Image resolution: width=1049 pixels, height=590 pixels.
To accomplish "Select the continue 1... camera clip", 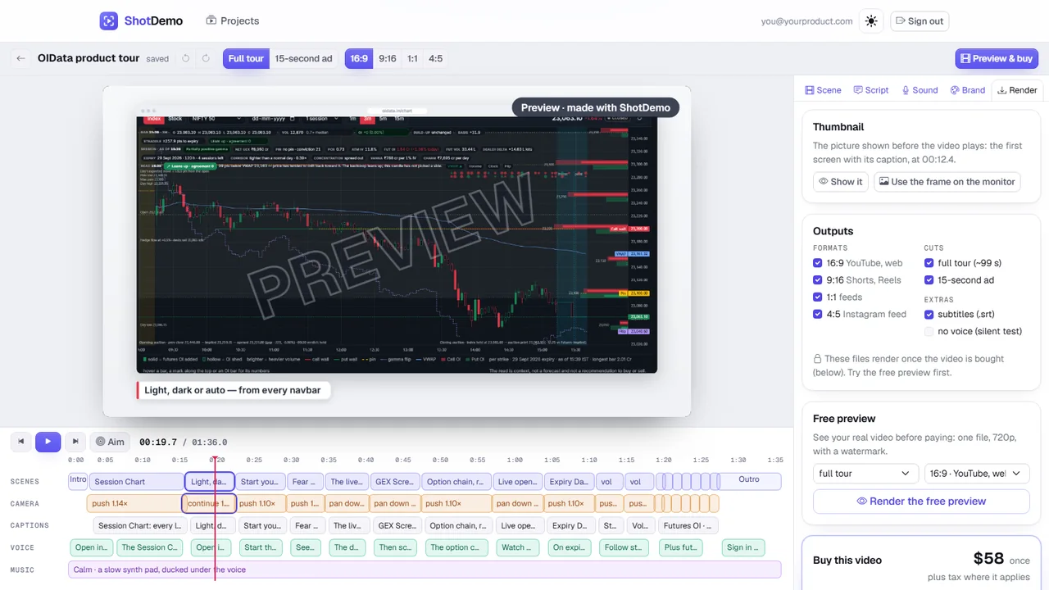I will 209,504.
